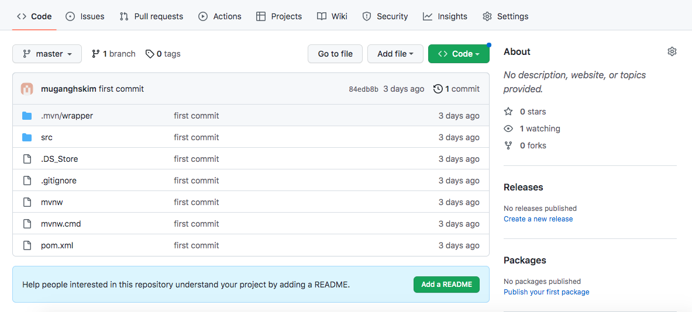
Task: Open the .gitignore file
Action: point(58,181)
